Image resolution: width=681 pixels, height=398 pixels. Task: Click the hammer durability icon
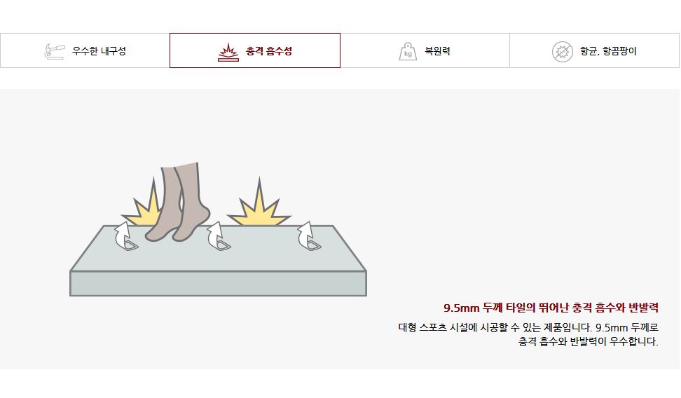pos(54,51)
